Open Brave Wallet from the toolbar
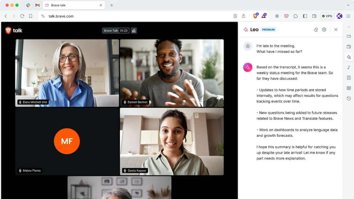 (314, 16)
